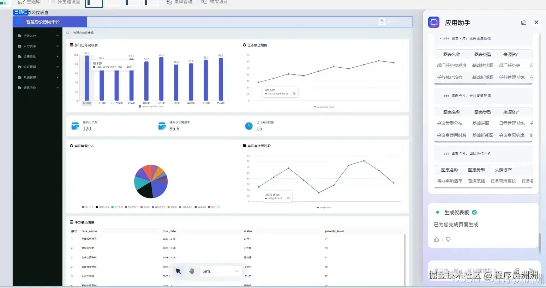Expand the 行政办公 menu chevron
The width and height of the screenshot is (546, 288).
tap(58, 36)
